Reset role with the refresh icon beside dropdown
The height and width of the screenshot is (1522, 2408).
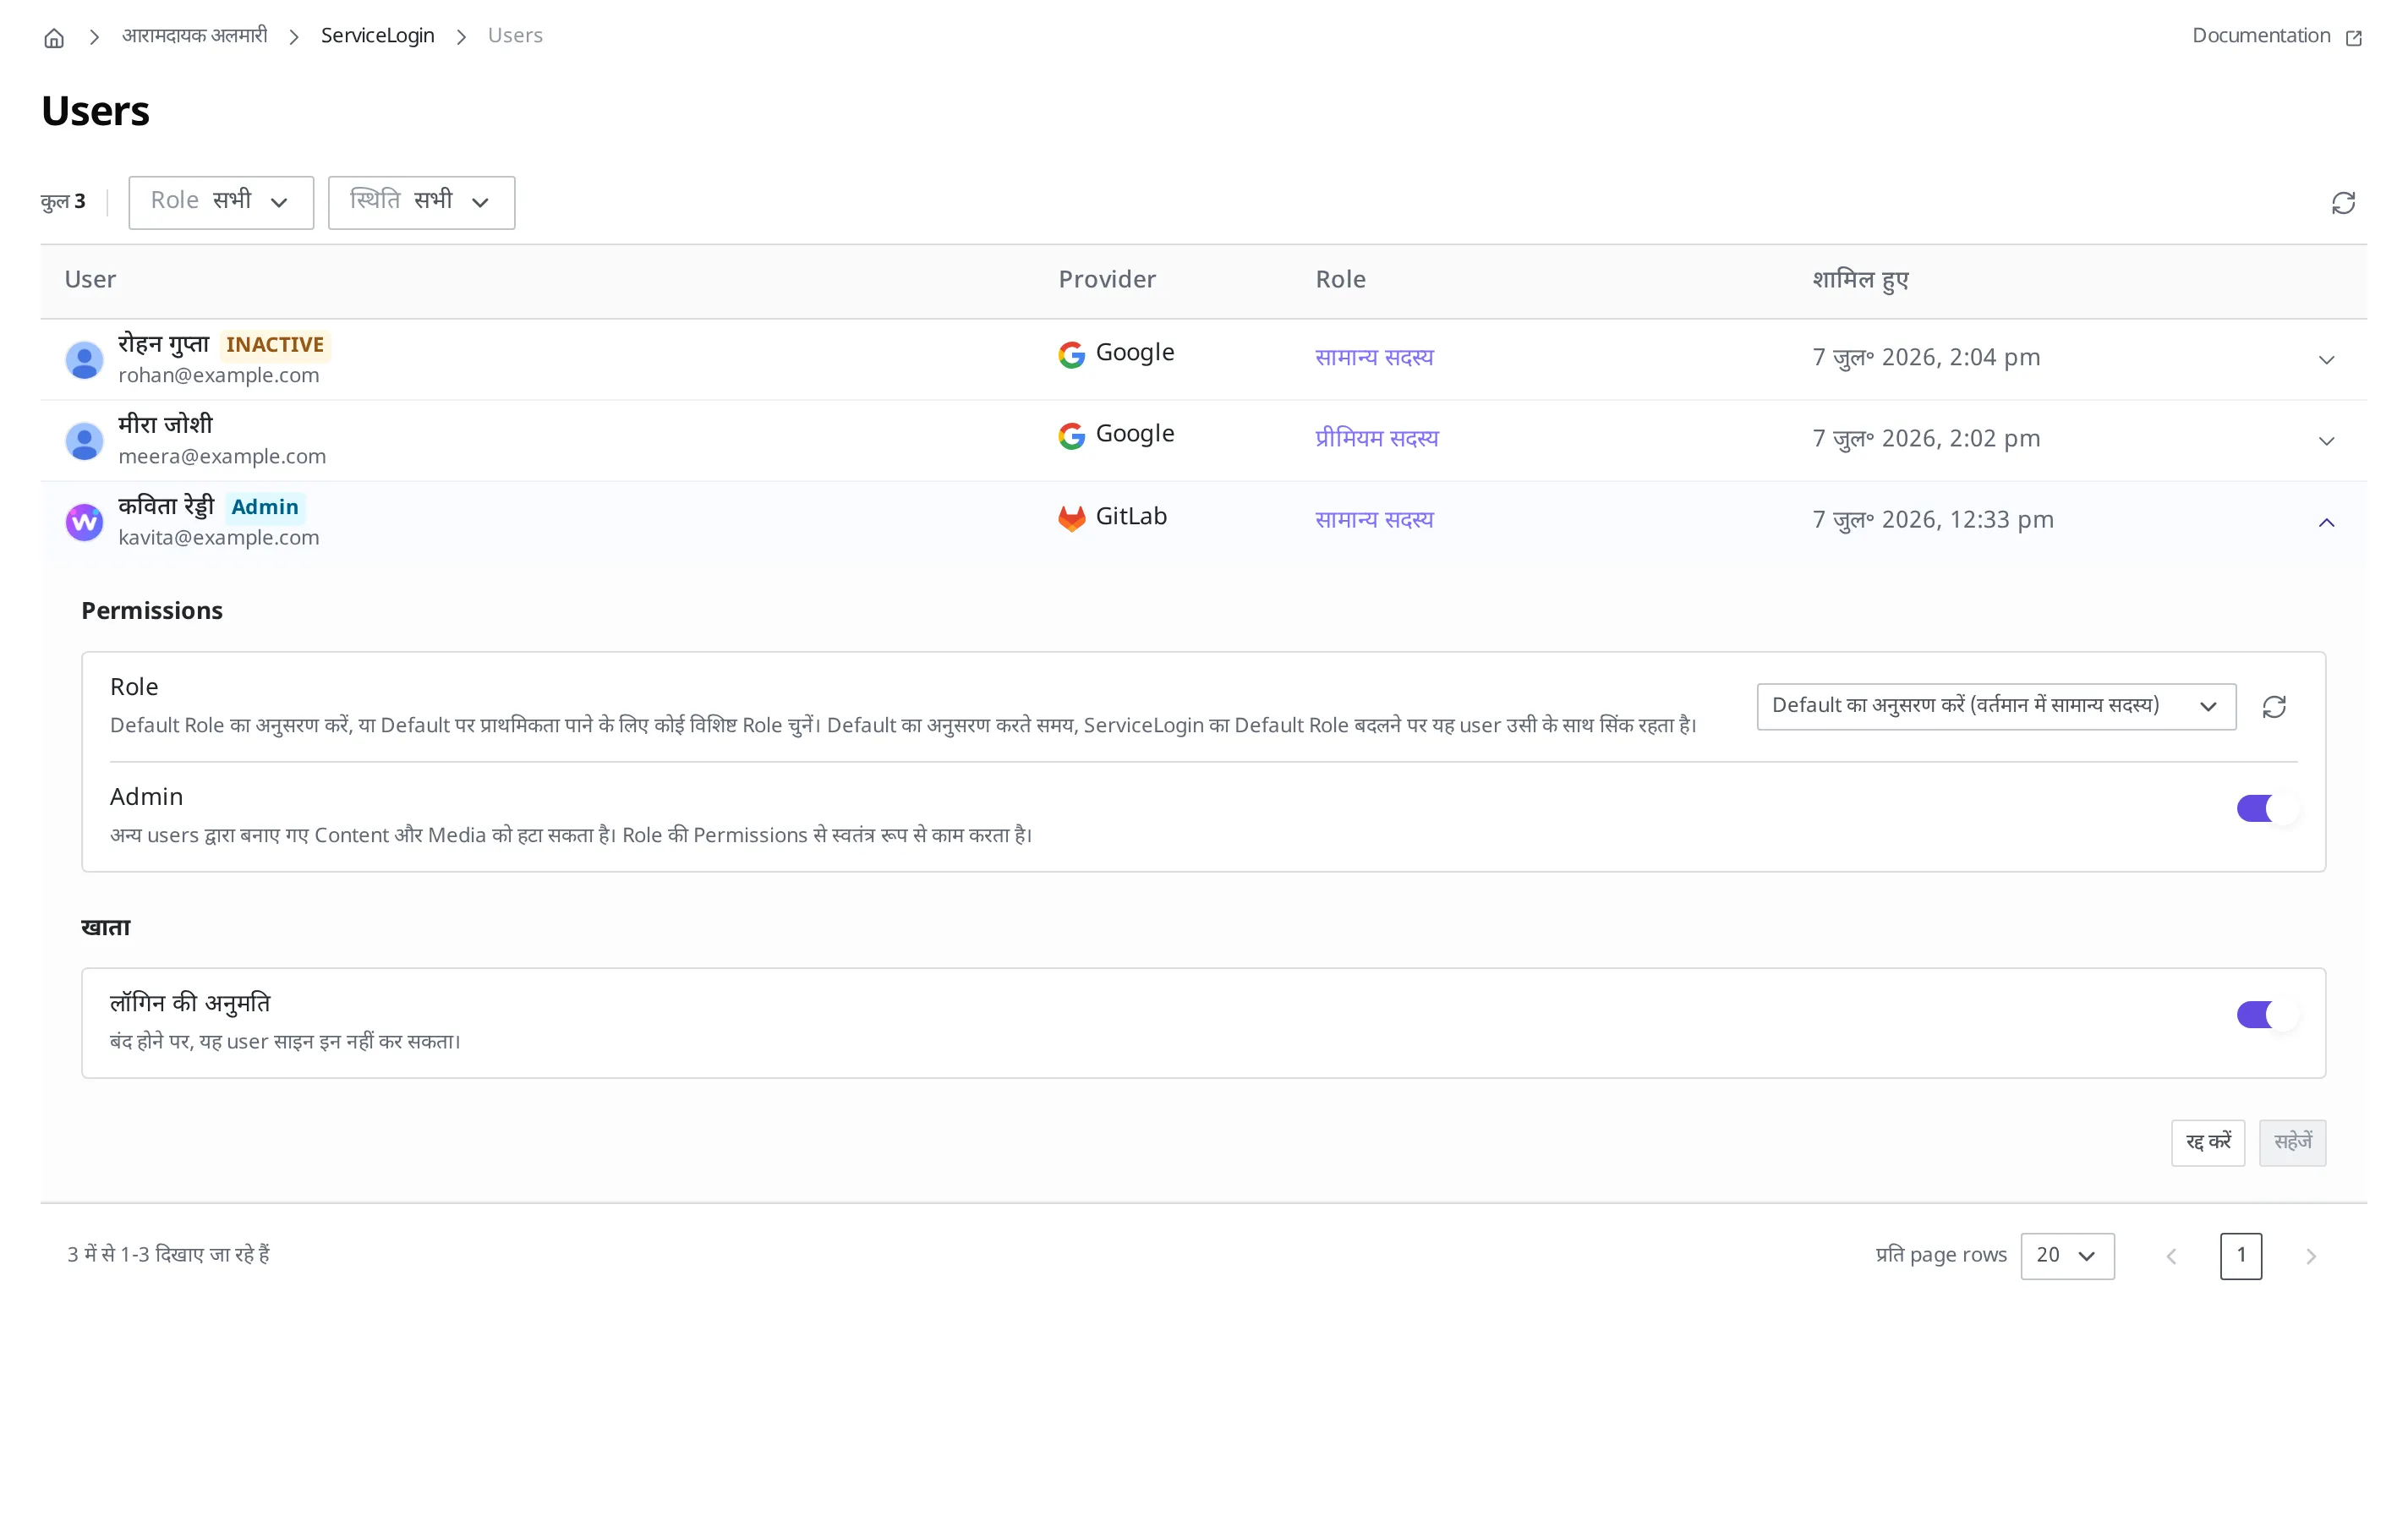coord(2274,707)
